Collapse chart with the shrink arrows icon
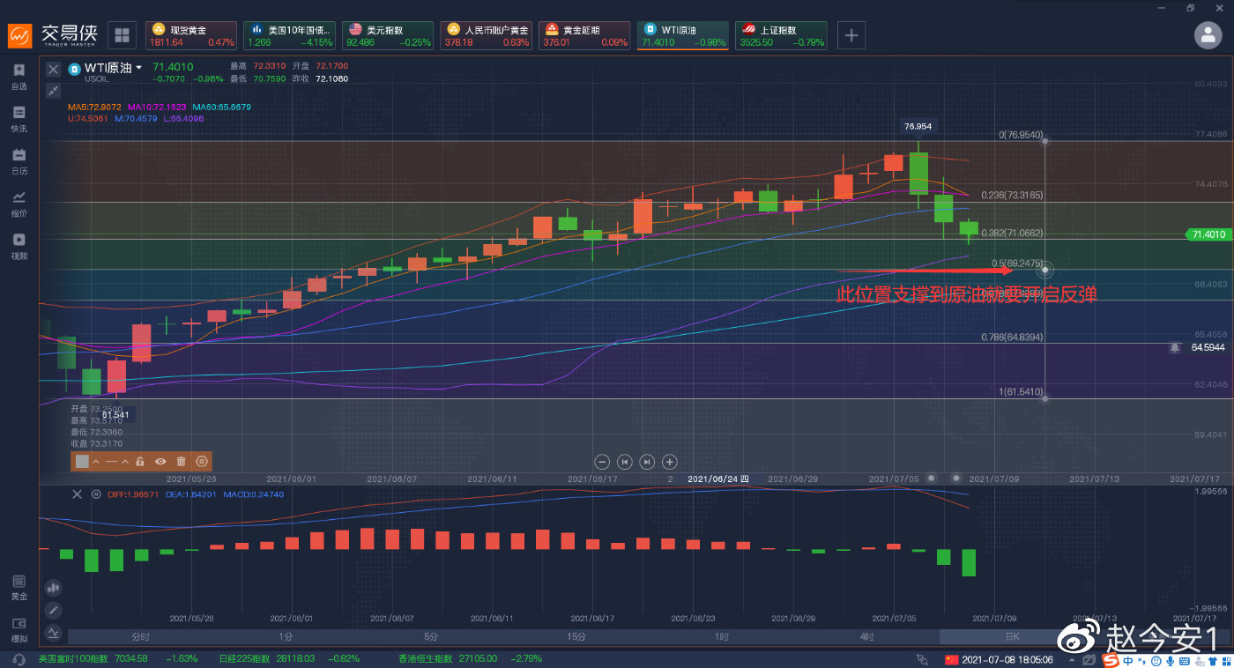This screenshot has width=1234, height=668. (53, 90)
